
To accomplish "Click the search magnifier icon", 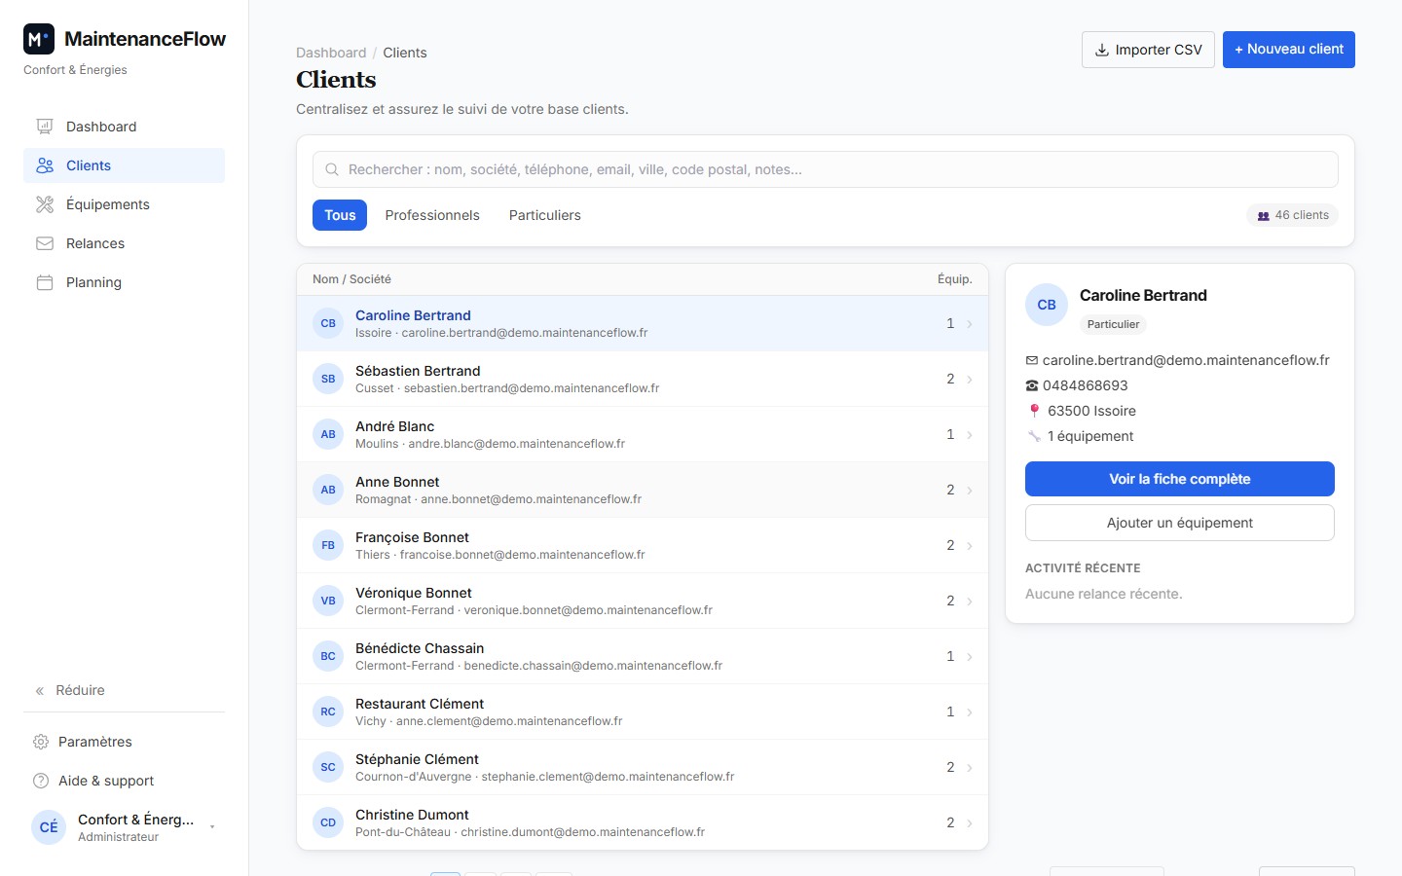I will pos(332,169).
